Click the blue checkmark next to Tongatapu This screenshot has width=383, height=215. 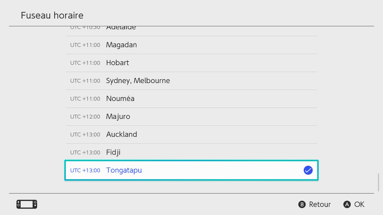coord(308,170)
